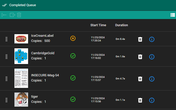The width and height of the screenshot is (176, 110).
Task: Click the Start Time column header
Action: tap(98, 25)
